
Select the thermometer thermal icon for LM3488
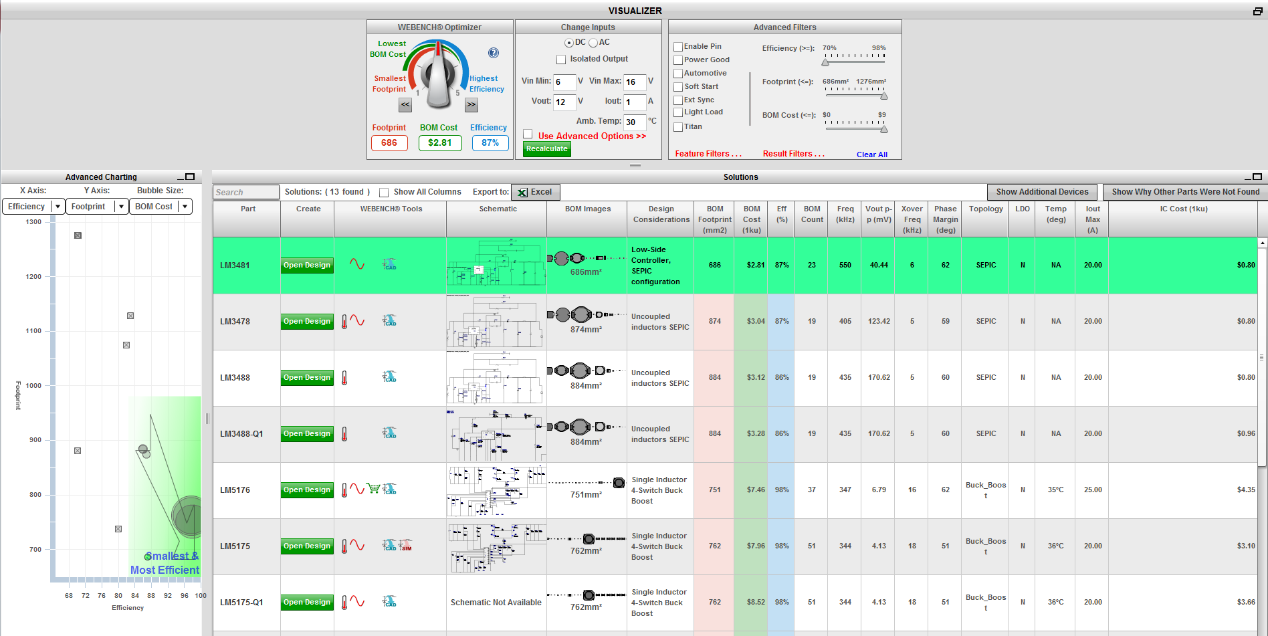[x=344, y=378]
